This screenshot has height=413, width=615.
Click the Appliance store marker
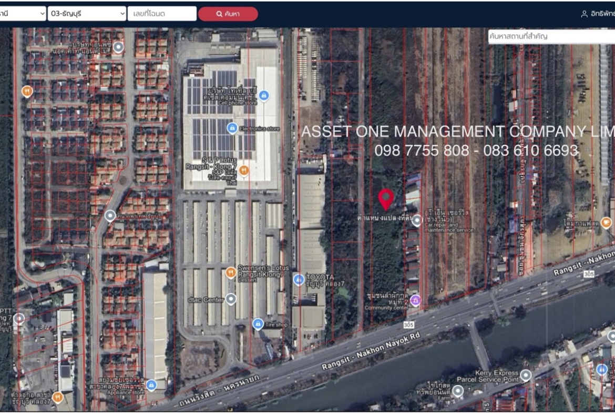(x=151, y=385)
